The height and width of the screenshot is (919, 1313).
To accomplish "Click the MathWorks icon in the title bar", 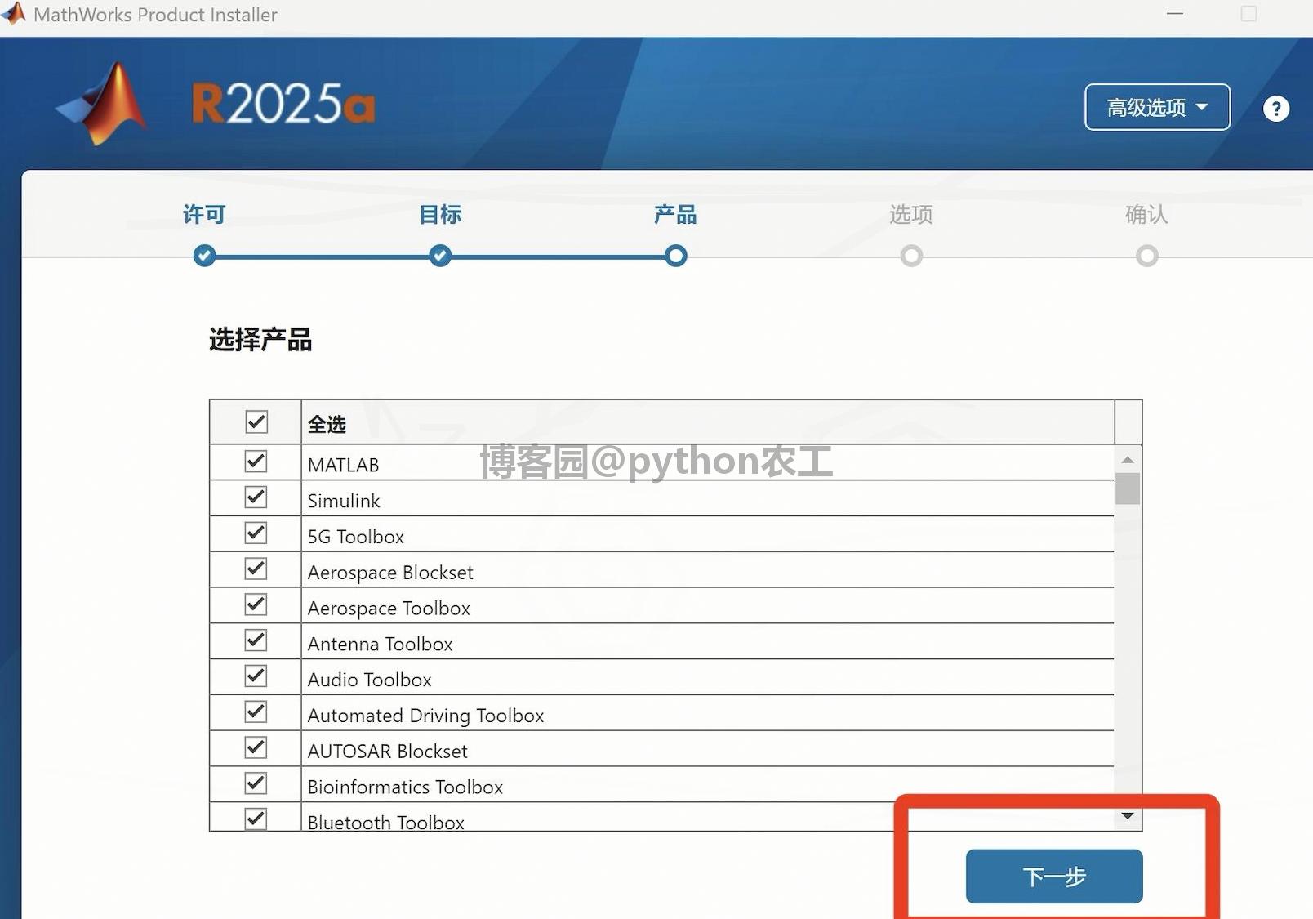I will [x=13, y=14].
